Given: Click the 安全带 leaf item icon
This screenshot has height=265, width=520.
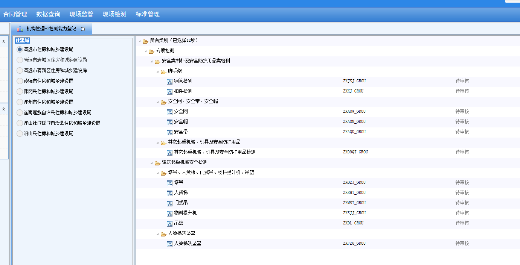Looking at the screenshot, I should pyautogui.click(x=169, y=132).
